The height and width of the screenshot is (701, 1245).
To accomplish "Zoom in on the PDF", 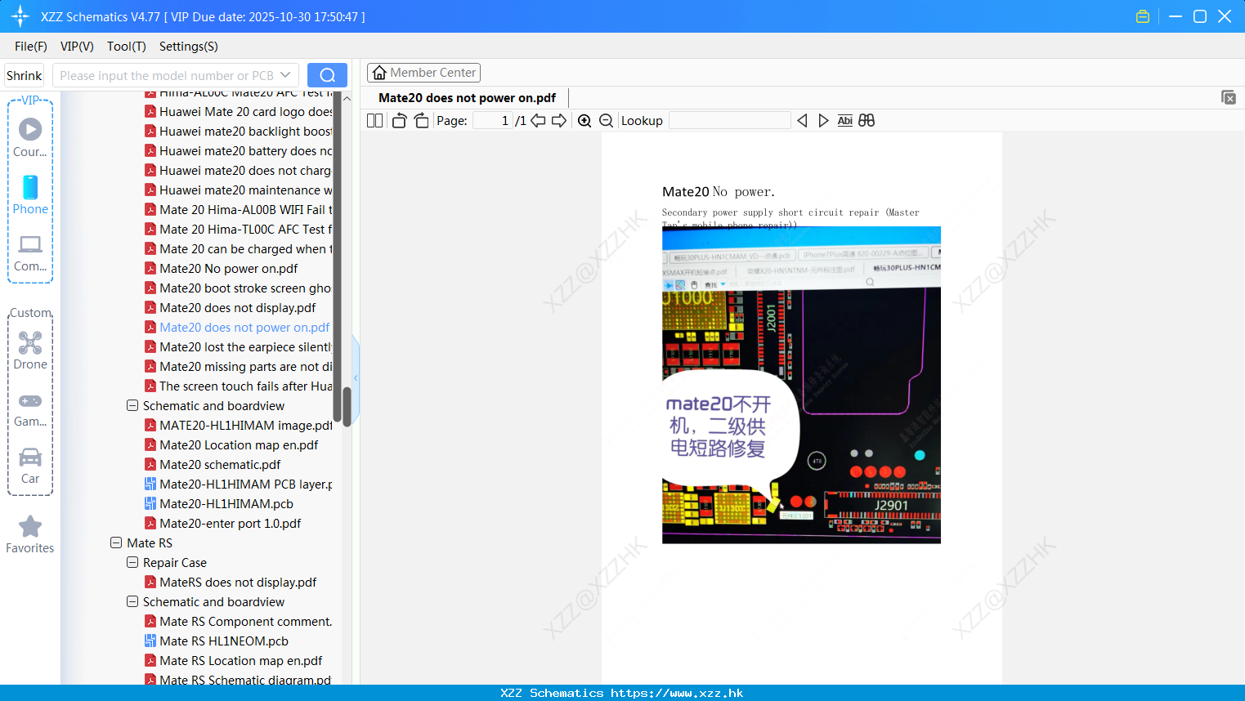I will (584, 121).
